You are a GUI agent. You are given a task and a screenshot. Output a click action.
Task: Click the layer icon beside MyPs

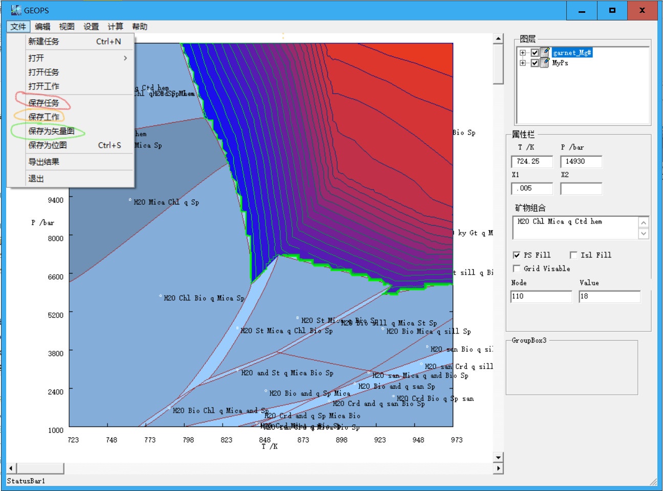click(545, 63)
